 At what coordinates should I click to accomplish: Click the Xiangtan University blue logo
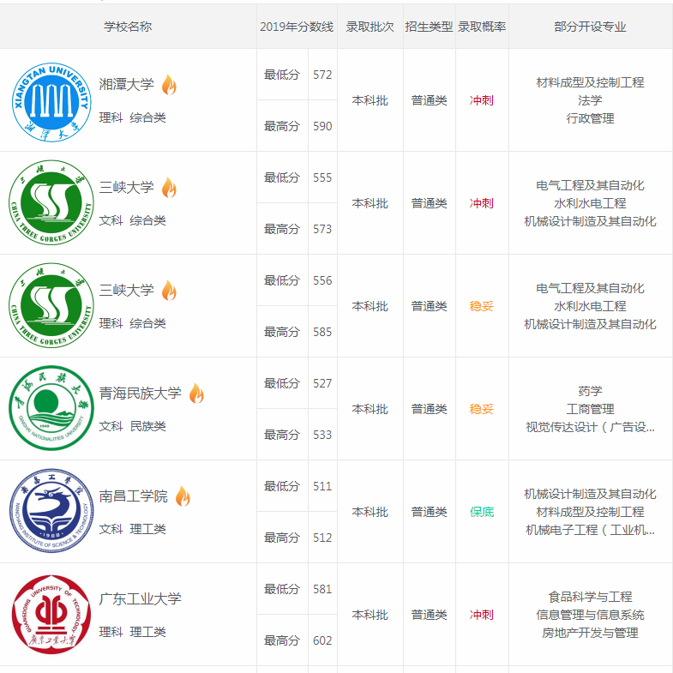[x=51, y=100]
